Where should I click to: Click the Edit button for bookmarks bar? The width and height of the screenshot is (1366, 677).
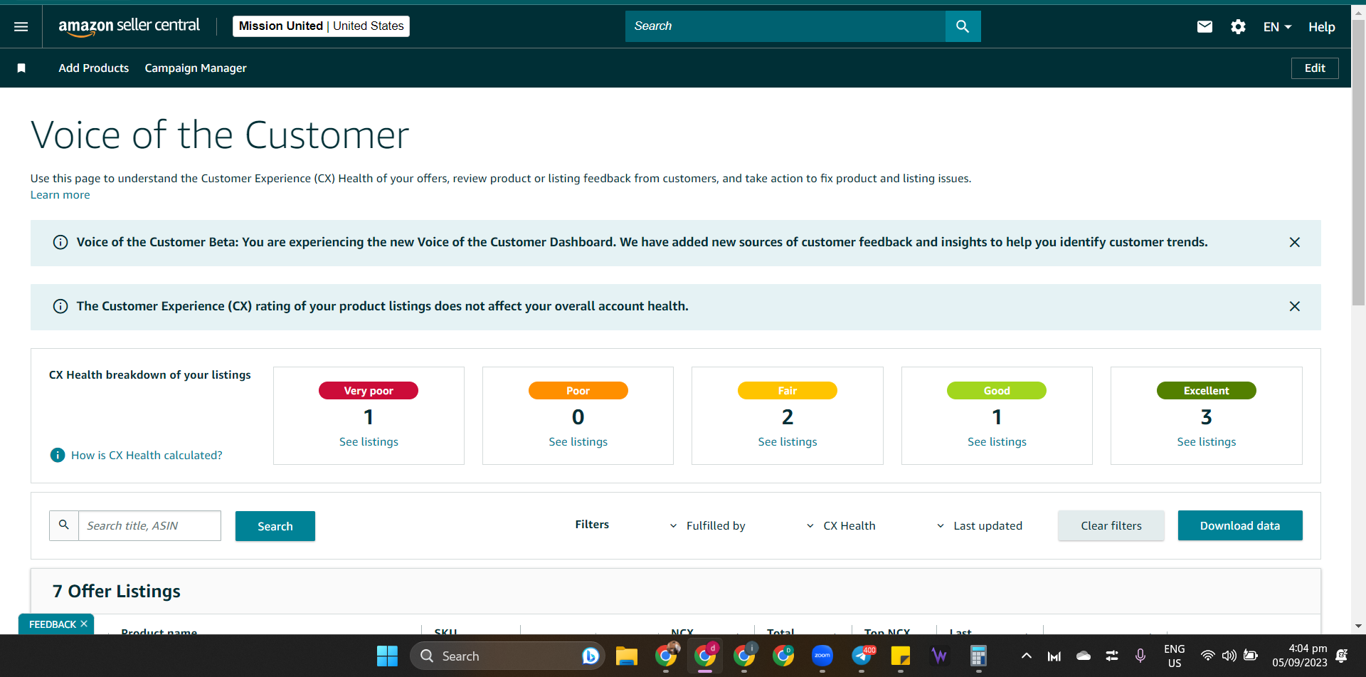pos(1315,68)
